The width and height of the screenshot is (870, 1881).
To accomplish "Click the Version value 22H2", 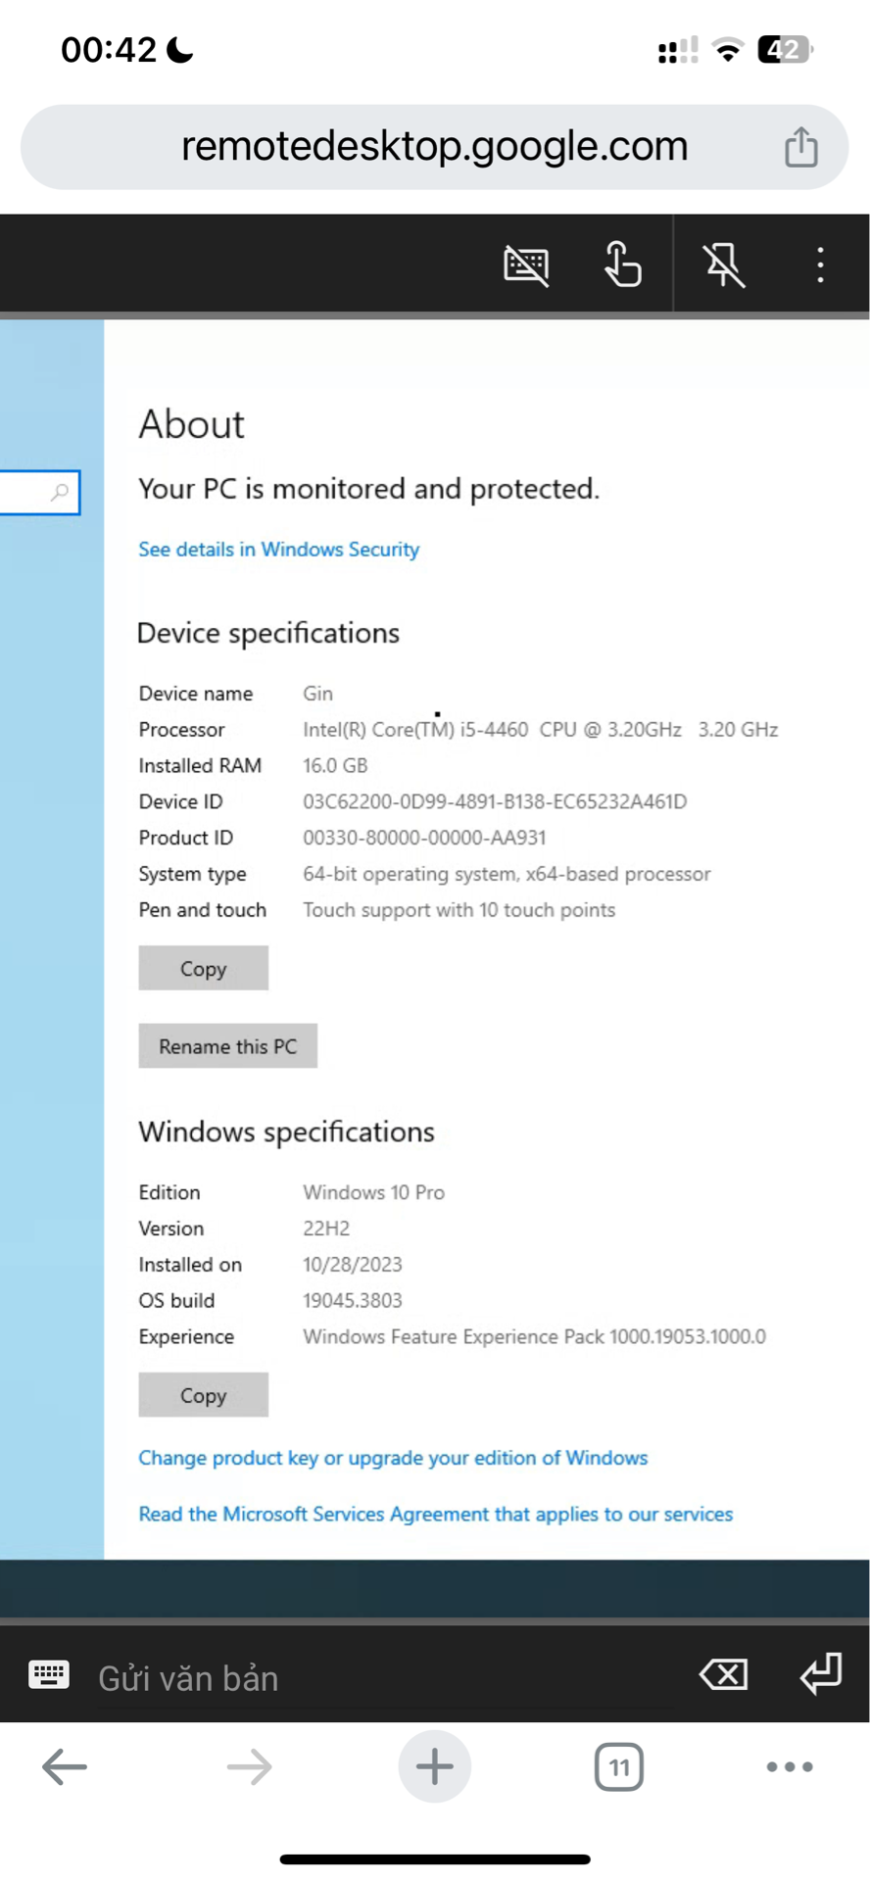I will [326, 1229].
